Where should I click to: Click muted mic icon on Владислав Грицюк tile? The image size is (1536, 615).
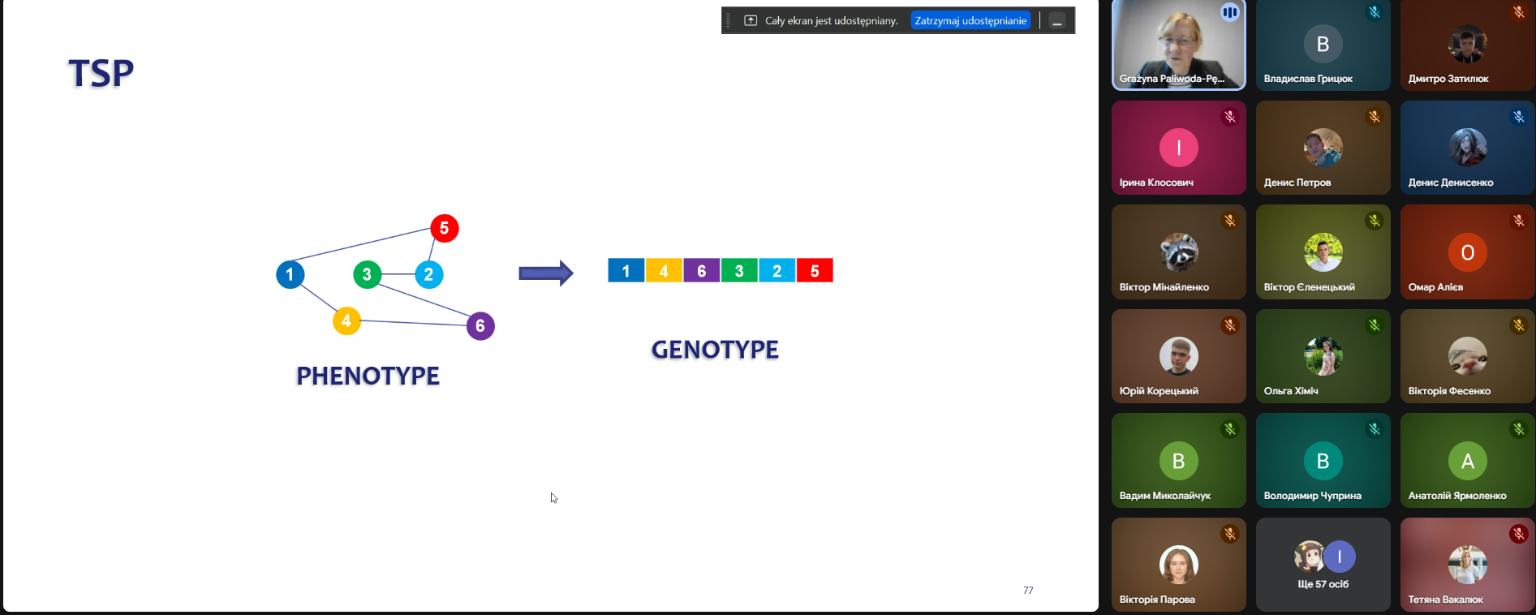tap(1375, 12)
